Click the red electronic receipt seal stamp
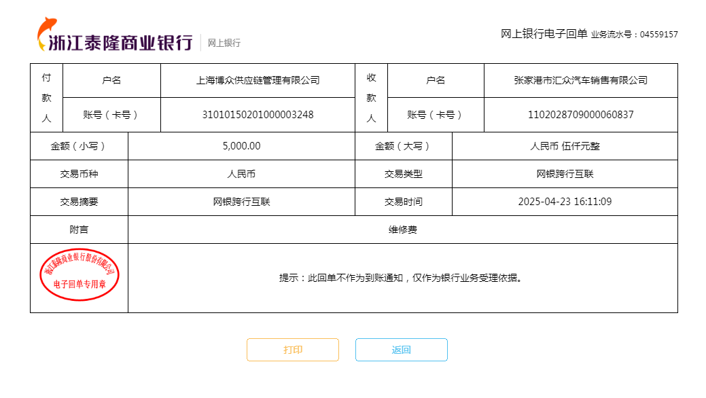 [80, 274]
